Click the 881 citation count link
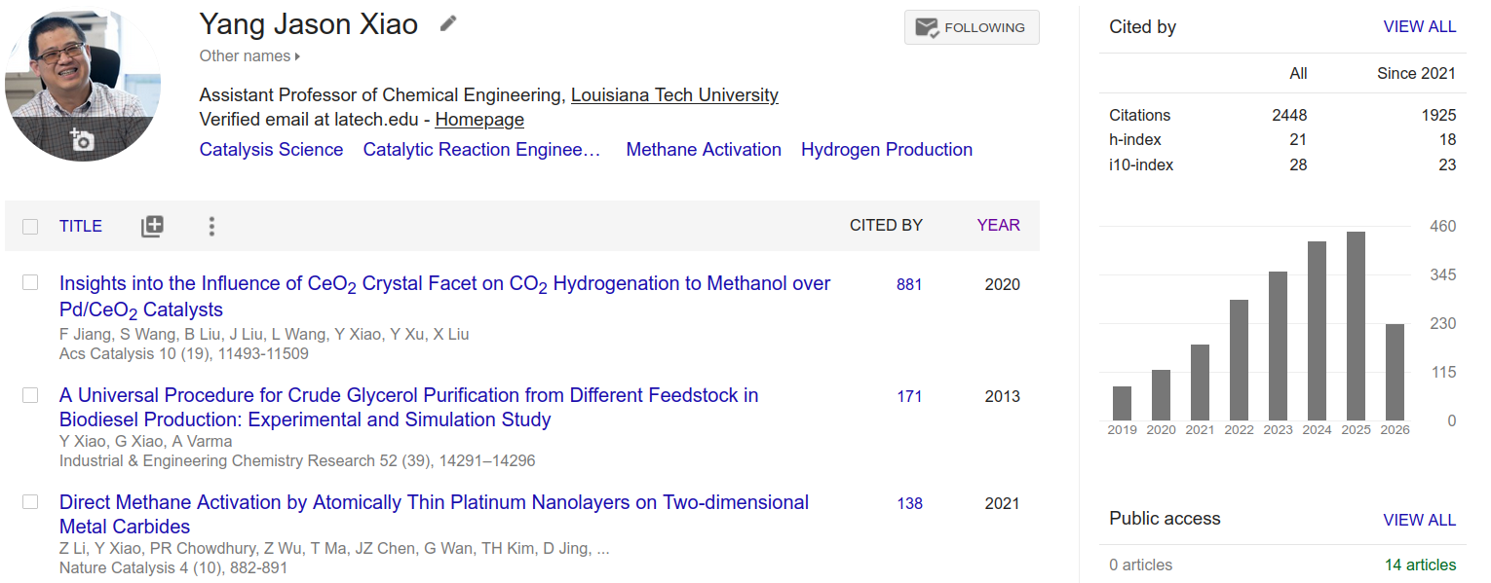1491x583 pixels. [909, 284]
